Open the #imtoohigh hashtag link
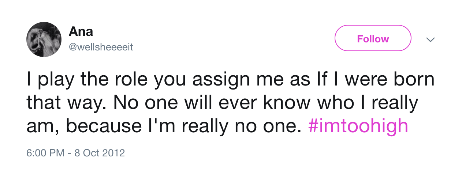 click(x=358, y=126)
